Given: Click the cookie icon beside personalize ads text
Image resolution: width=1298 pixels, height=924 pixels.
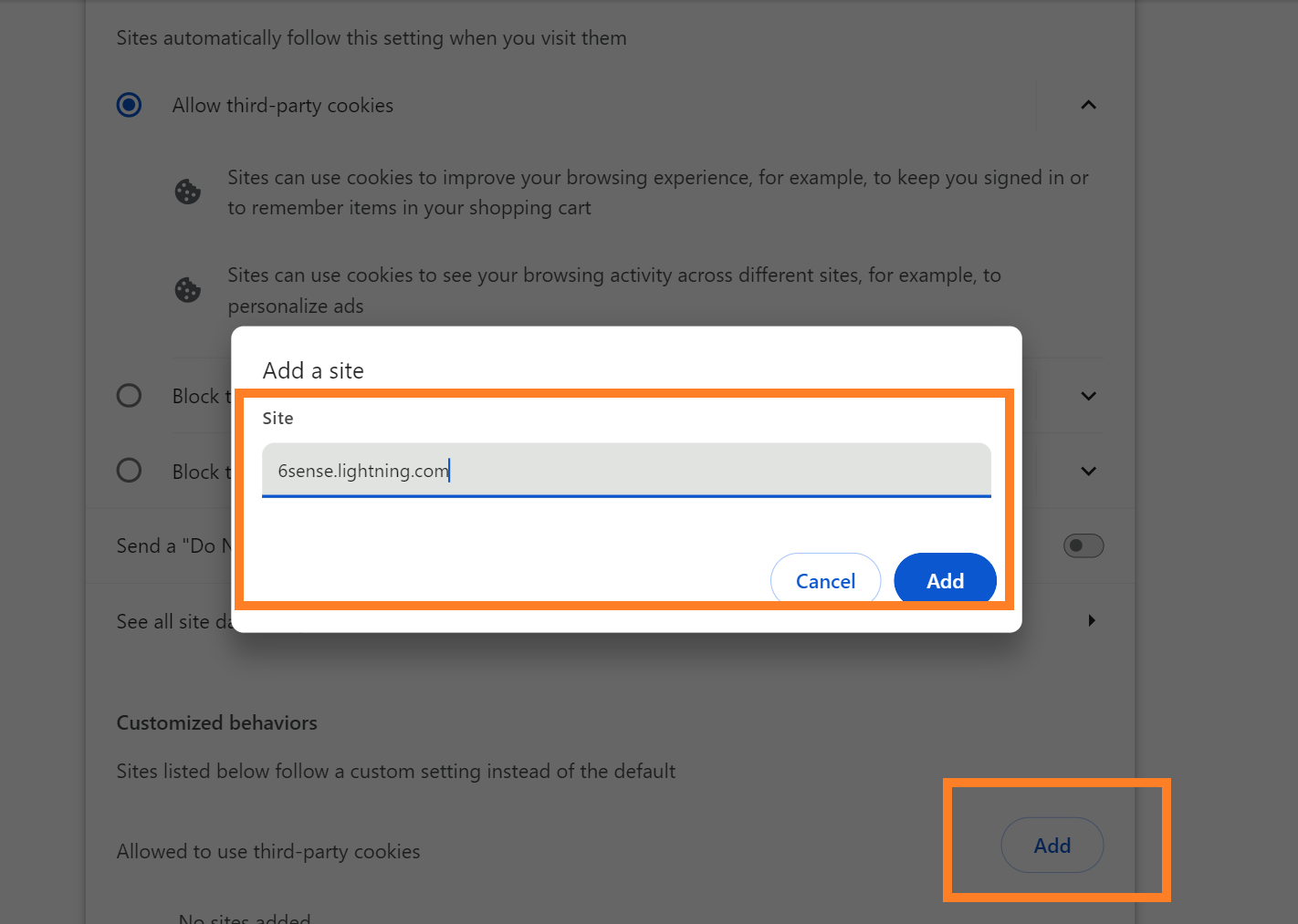Looking at the screenshot, I should coord(188,290).
